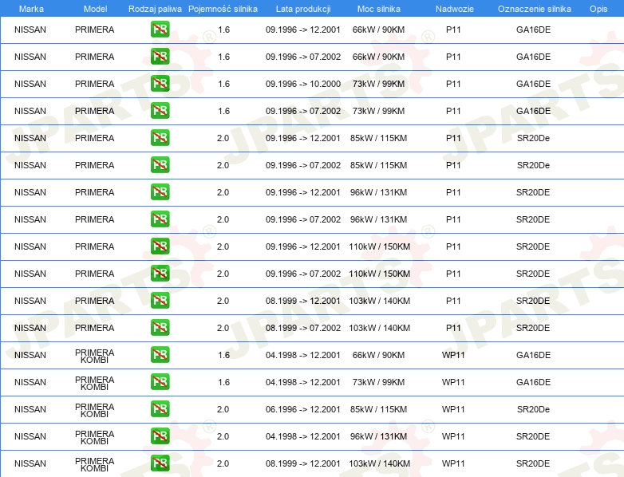Click petrol icon in P11 66kW row ending 07.2002

[160, 57]
